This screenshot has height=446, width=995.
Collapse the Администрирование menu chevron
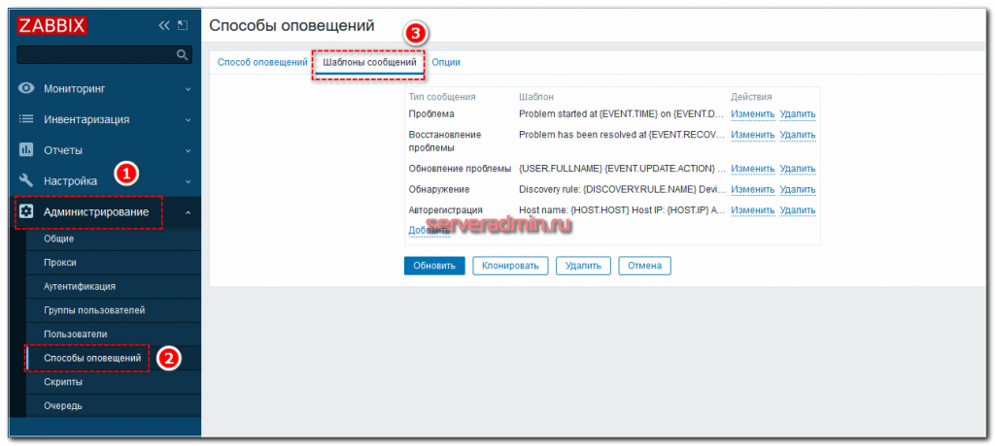coord(188,212)
